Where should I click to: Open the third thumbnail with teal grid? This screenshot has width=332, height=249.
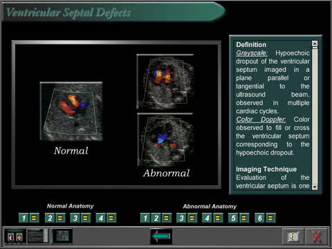[x=62, y=237]
